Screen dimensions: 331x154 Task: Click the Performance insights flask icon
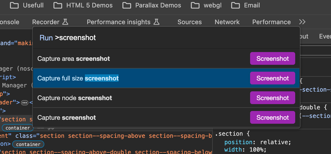[156, 22]
